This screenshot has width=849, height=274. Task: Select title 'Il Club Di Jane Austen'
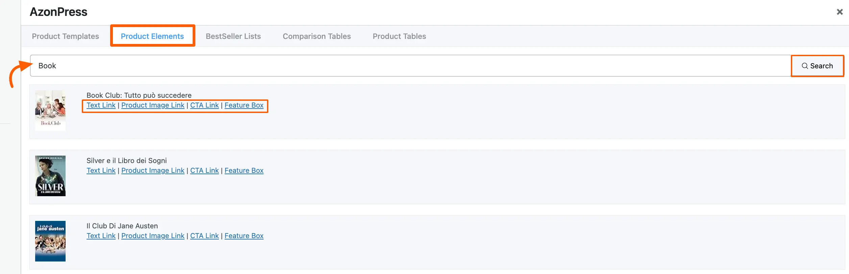coord(122,226)
